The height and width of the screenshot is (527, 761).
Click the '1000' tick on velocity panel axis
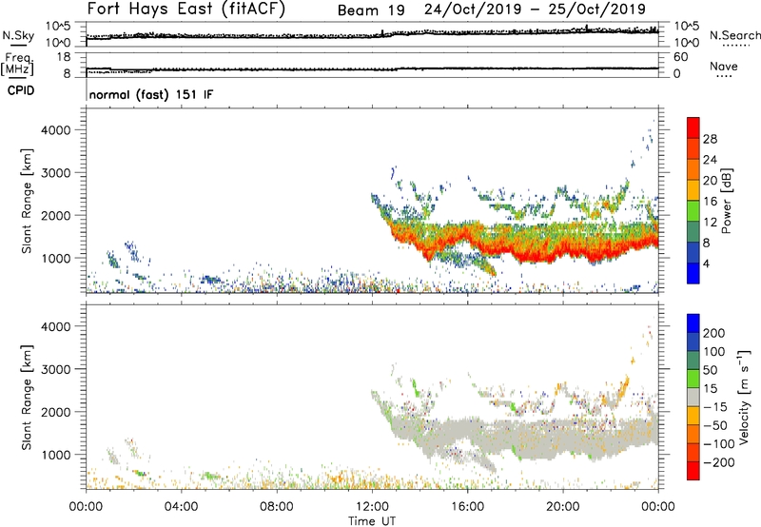pos(55,455)
